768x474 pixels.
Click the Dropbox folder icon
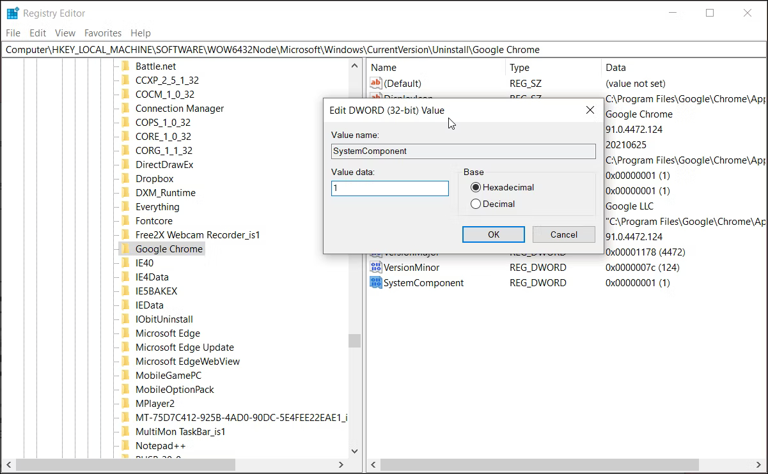coord(125,178)
